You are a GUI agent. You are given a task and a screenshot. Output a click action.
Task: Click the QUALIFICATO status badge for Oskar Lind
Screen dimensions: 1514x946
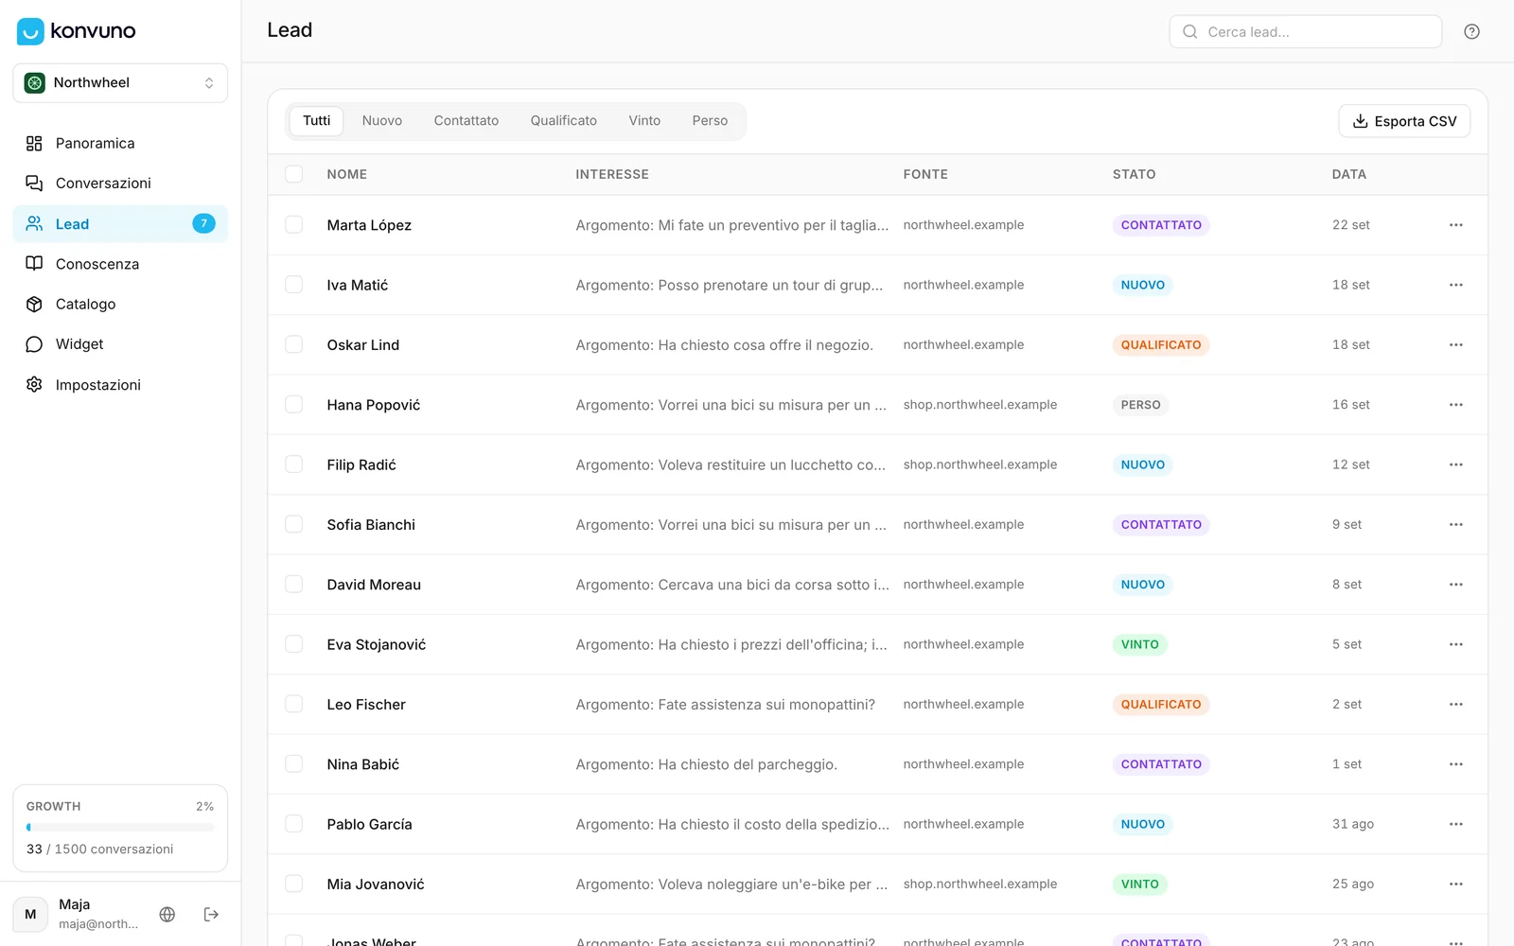tap(1161, 345)
